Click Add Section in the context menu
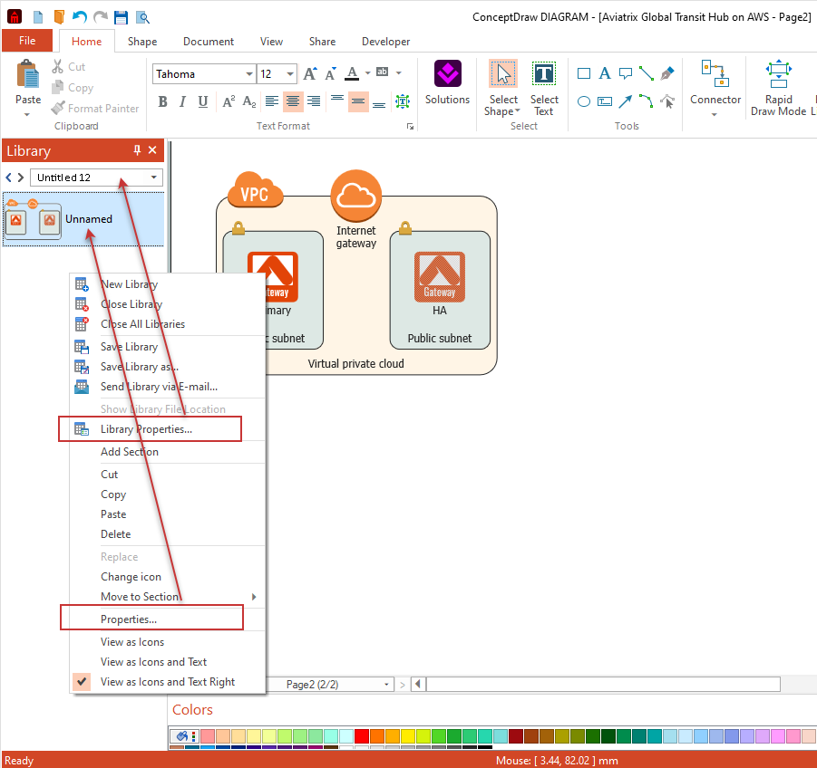 pos(129,452)
